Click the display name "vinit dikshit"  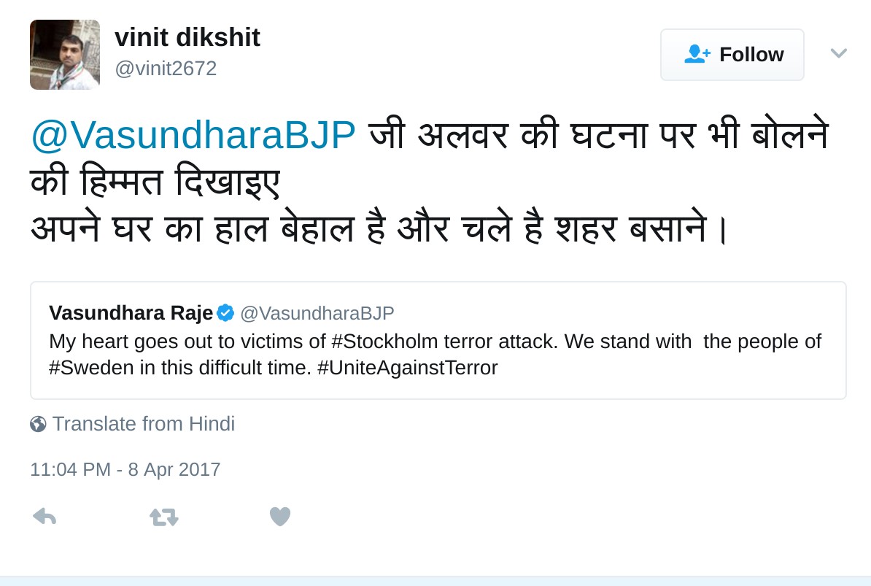click(187, 37)
